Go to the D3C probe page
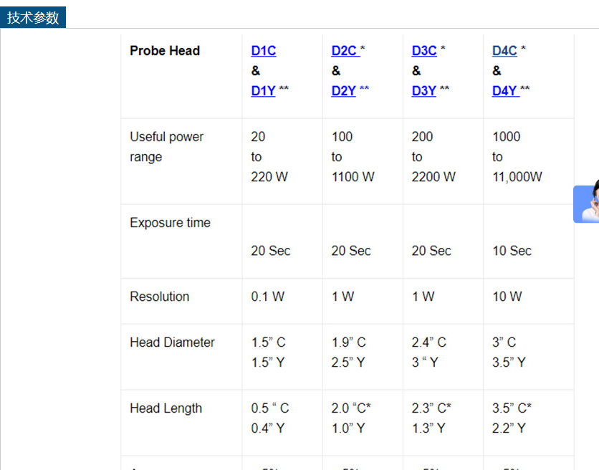The image size is (599, 470). pyautogui.click(x=424, y=51)
